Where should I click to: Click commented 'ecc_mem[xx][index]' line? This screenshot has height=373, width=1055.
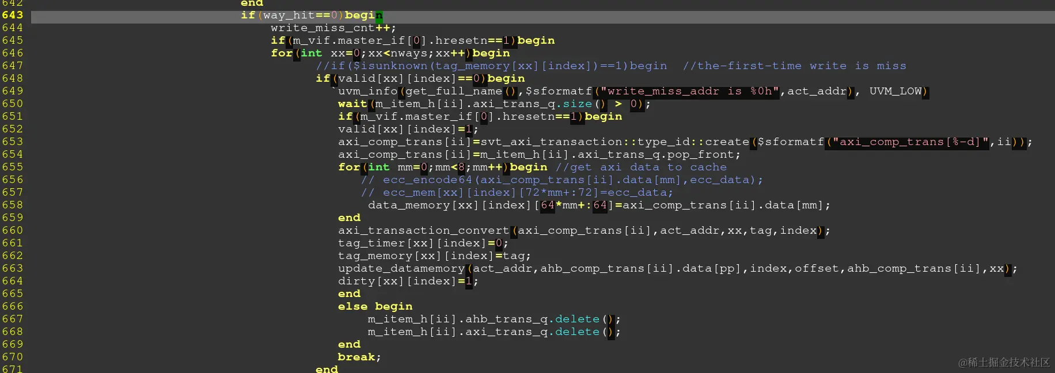(x=517, y=192)
